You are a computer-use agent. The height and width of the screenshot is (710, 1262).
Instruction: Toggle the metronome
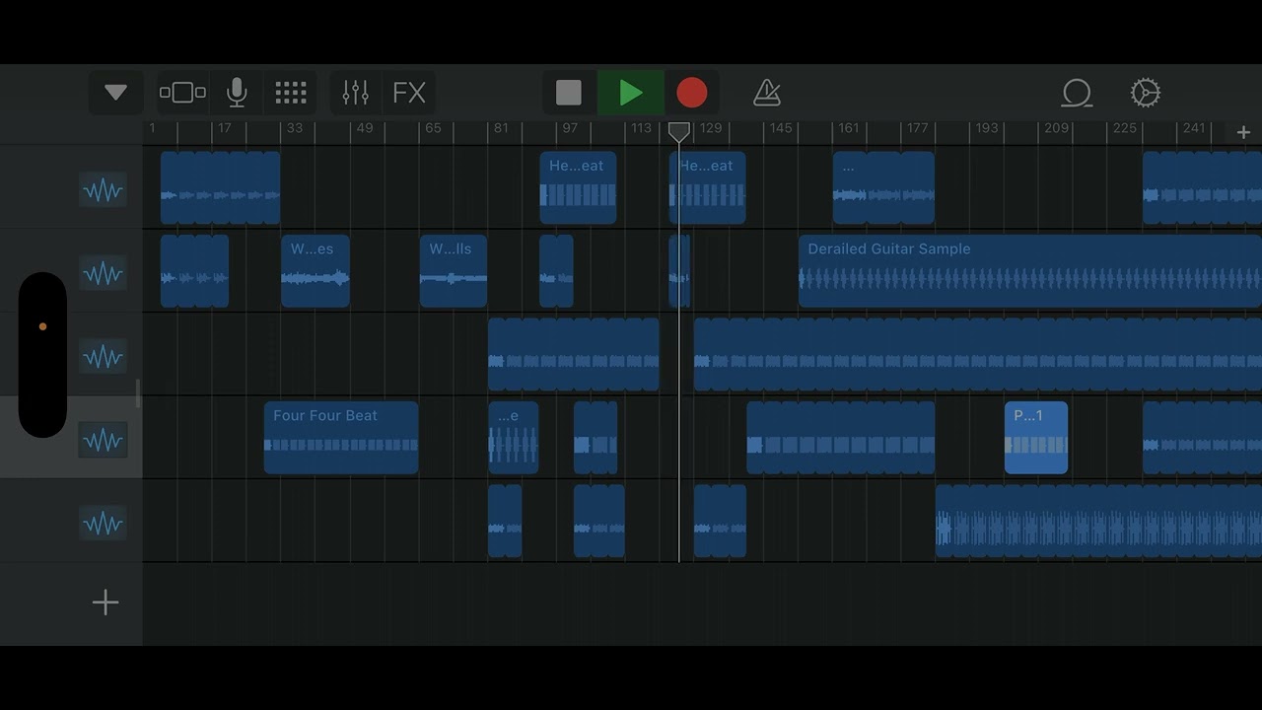point(767,93)
